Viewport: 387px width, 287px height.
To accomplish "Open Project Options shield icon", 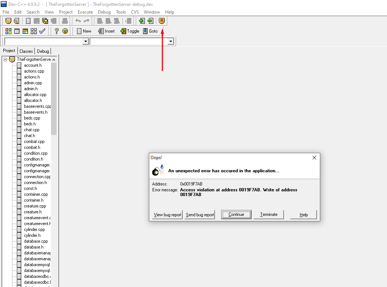I will pos(162,21).
